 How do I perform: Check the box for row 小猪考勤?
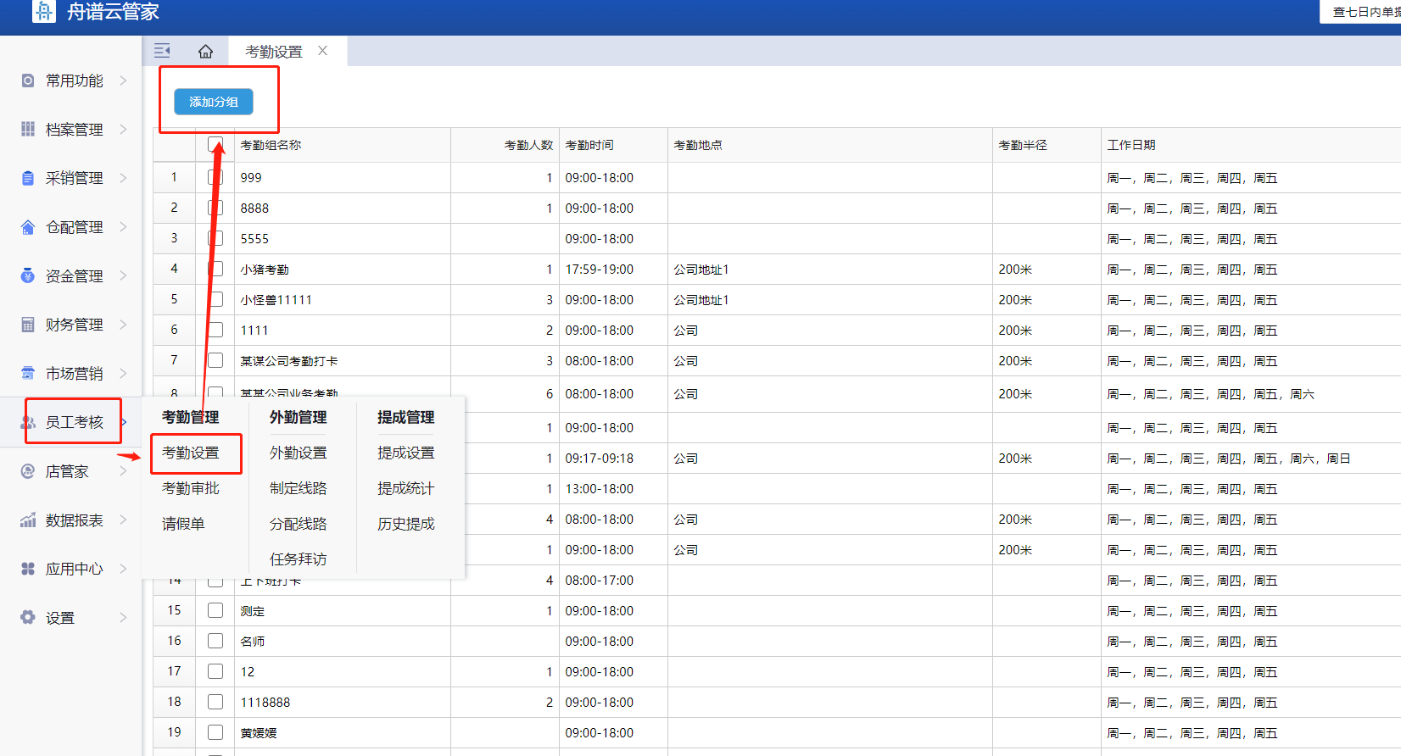(x=215, y=270)
